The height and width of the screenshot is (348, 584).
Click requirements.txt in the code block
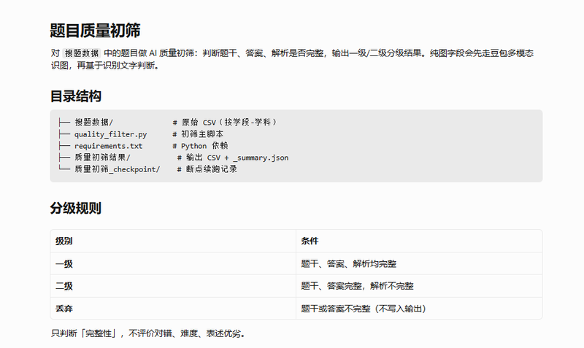(x=108, y=146)
